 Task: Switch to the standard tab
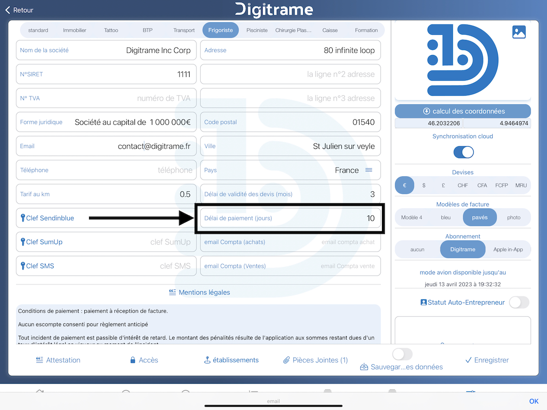[38, 30]
